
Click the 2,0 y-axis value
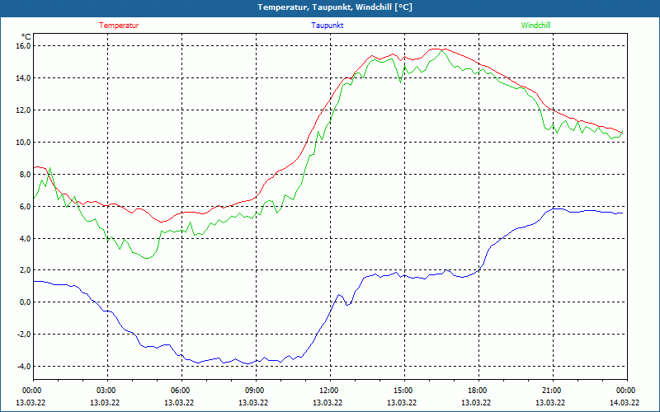(x=25, y=270)
